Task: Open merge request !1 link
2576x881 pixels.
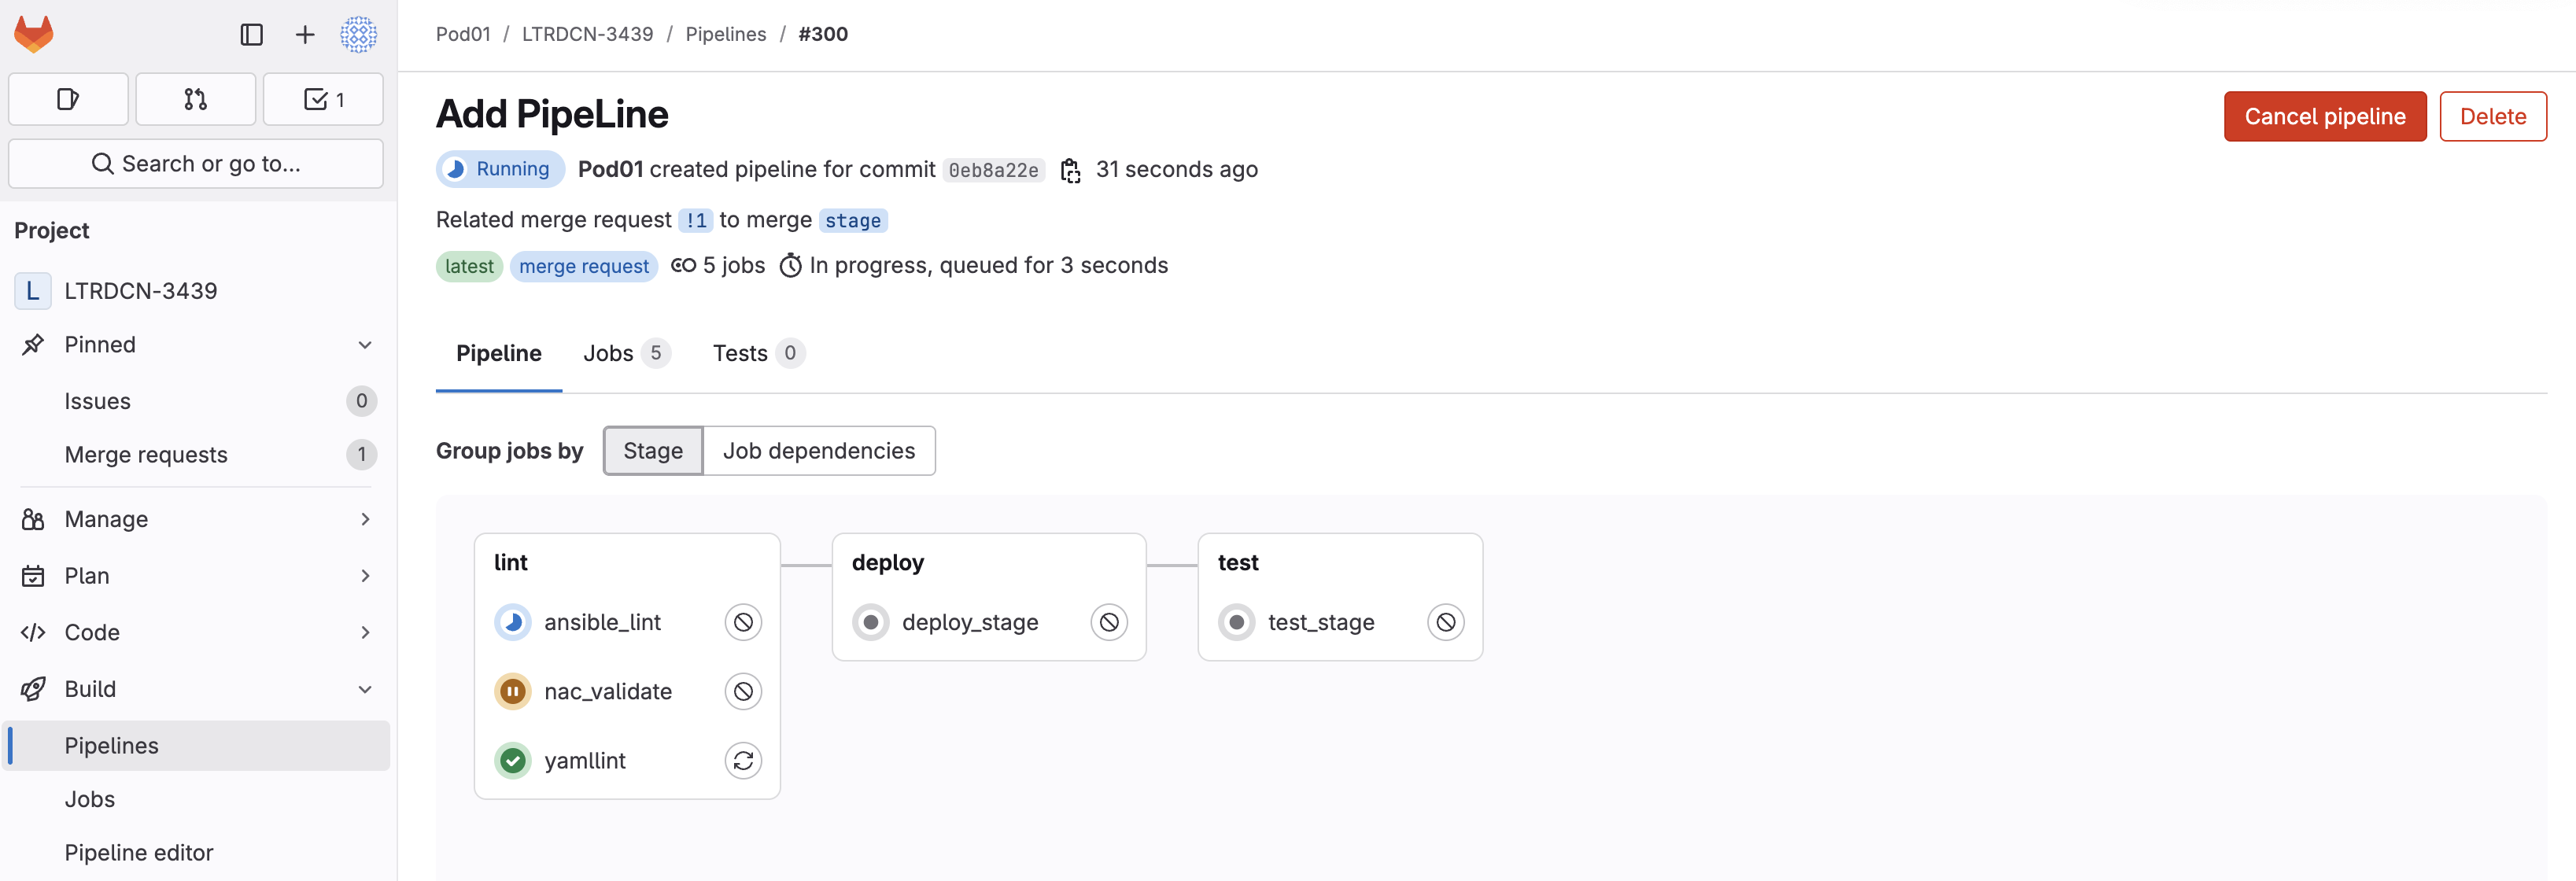Action: click(x=695, y=220)
